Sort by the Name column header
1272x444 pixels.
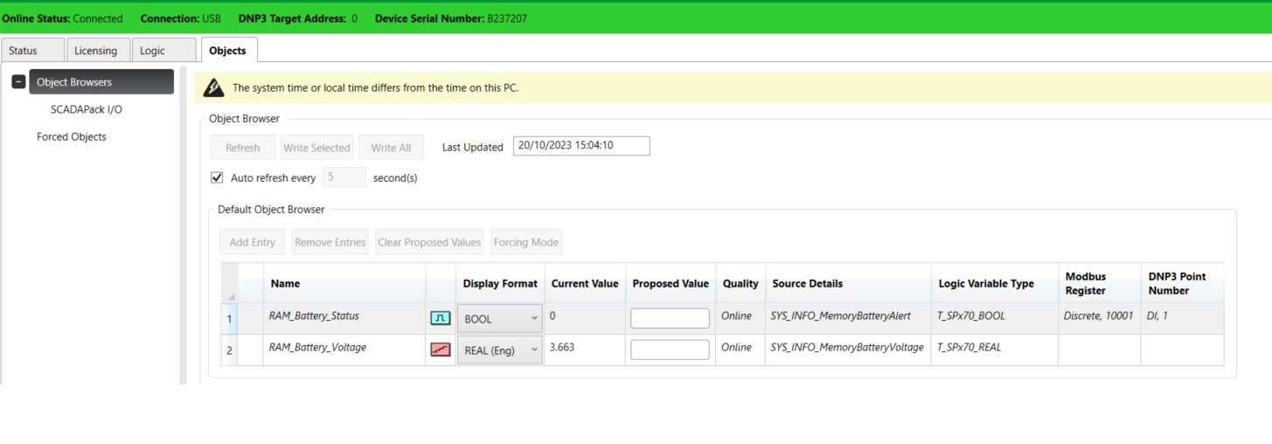344,283
